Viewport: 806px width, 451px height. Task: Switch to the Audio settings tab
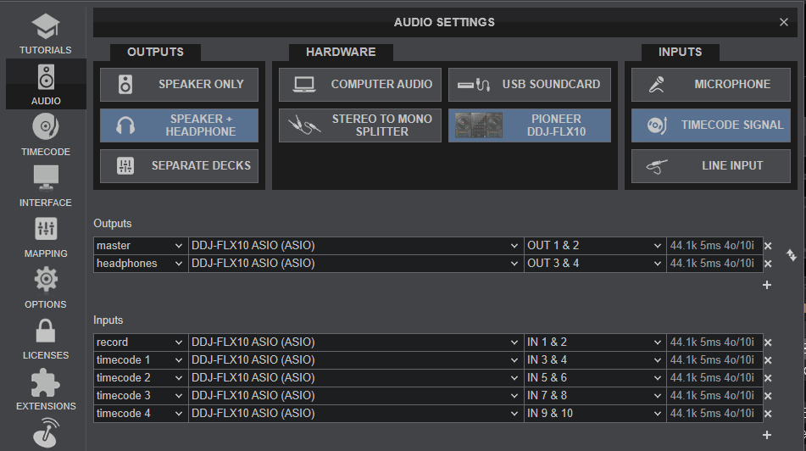[46, 85]
